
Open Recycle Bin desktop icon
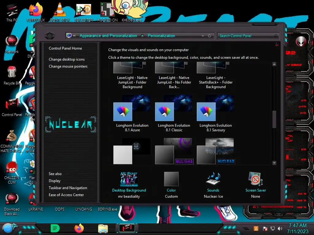(12, 76)
